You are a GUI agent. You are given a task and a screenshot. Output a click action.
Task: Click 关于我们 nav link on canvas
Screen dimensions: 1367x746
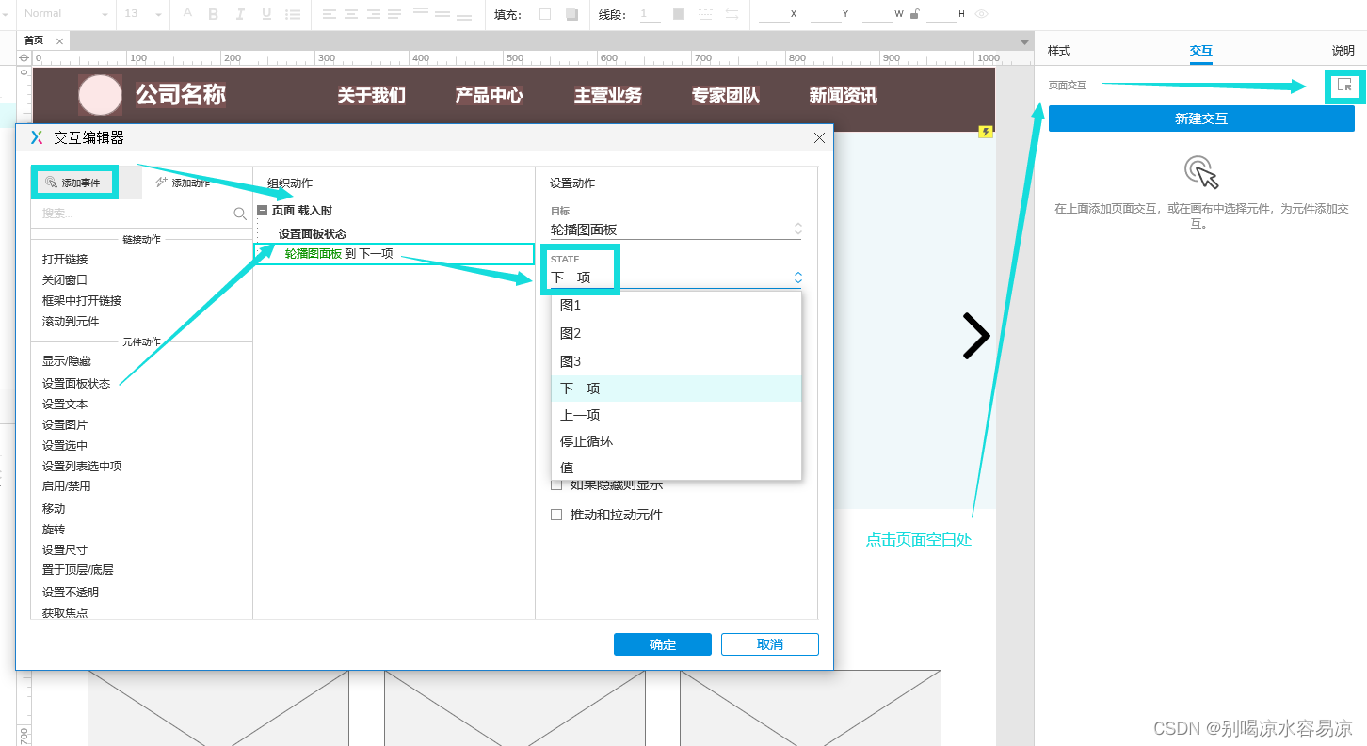coord(372,95)
